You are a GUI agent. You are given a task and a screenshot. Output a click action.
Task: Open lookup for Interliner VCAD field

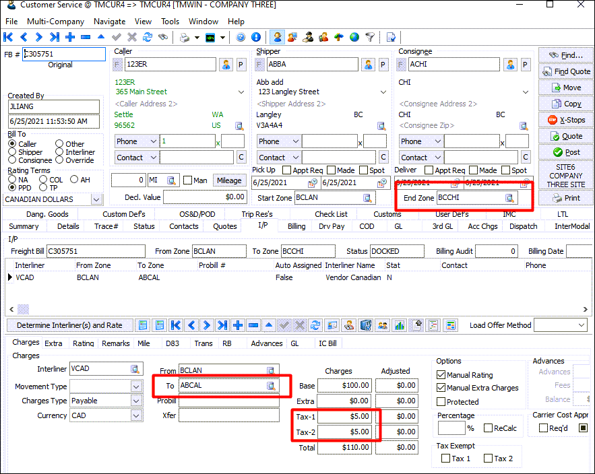135,369
